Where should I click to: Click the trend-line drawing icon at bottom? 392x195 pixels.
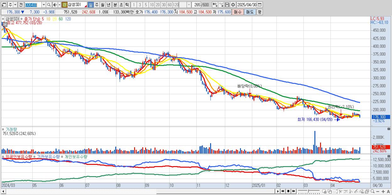[346, 191]
